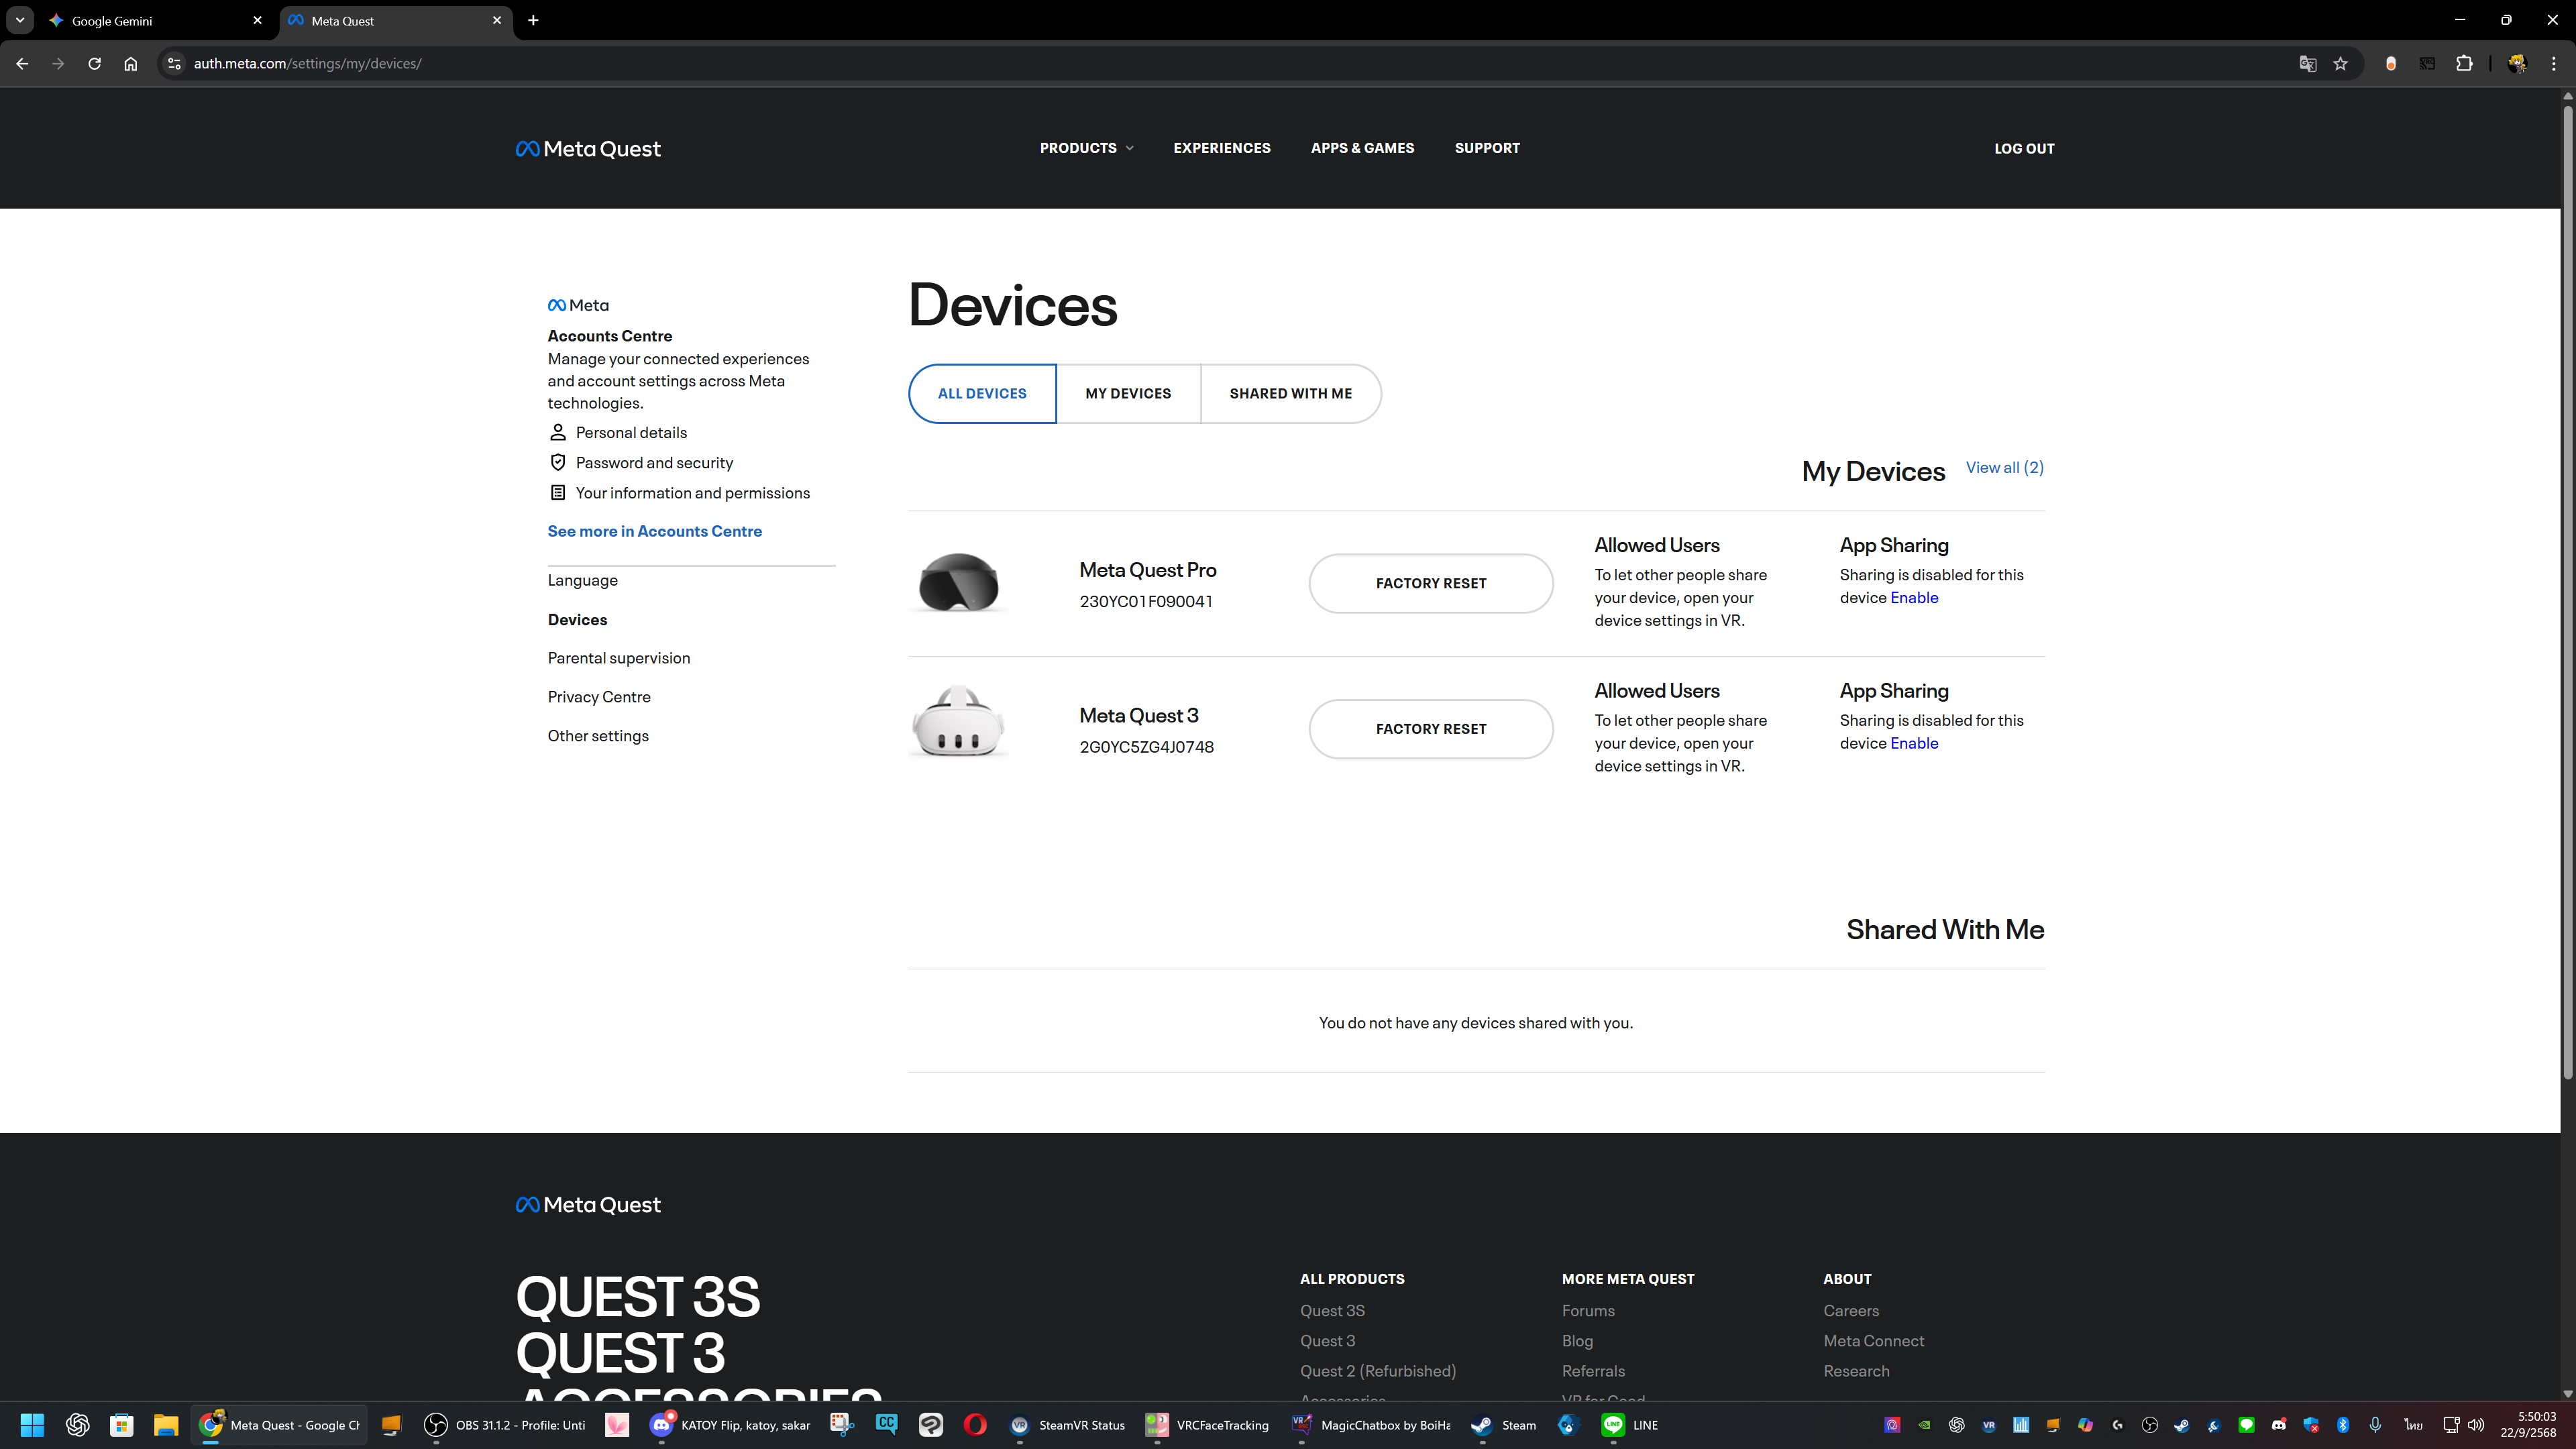The image size is (2576, 1449).
Task: Open the Referrals footer link
Action: pyautogui.click(x=1593, y=1371)
